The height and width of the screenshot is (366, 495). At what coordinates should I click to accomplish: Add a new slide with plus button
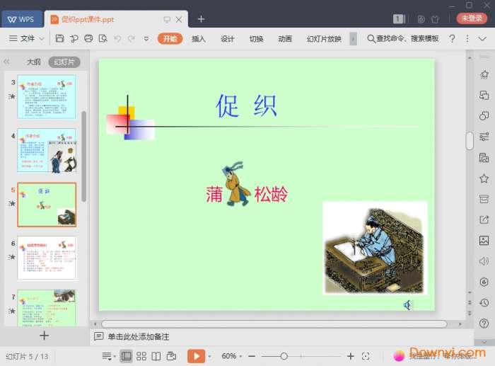[x=44, y=336]
